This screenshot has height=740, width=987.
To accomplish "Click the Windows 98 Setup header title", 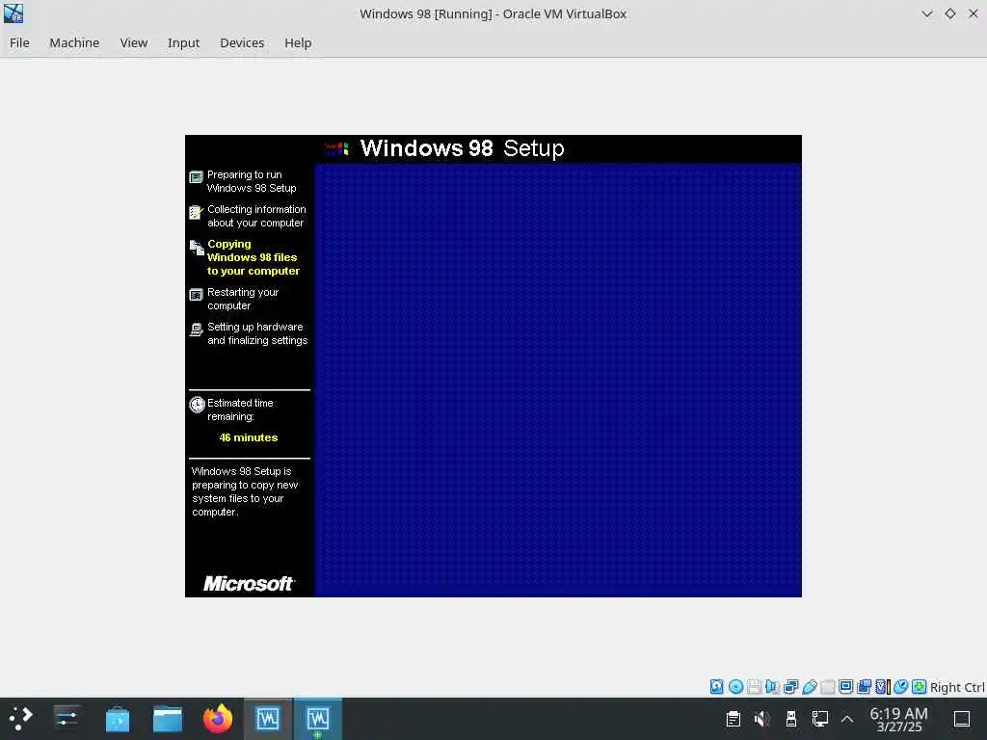I will pos(462,148).
